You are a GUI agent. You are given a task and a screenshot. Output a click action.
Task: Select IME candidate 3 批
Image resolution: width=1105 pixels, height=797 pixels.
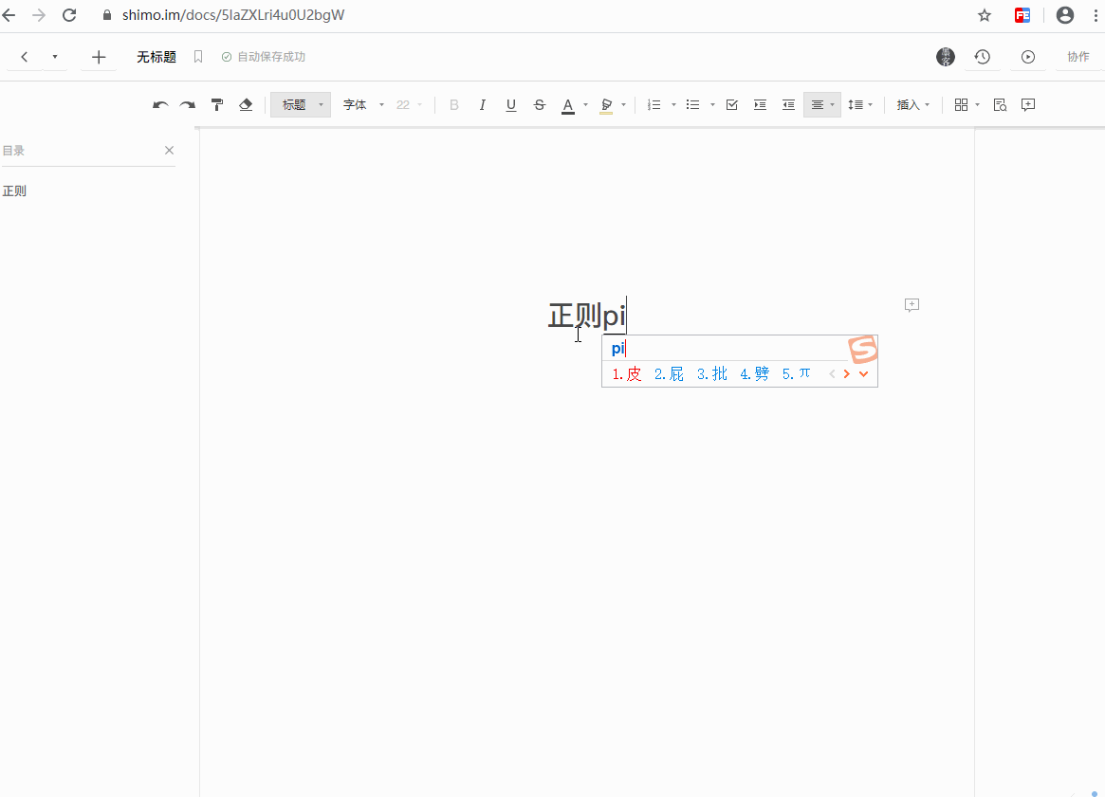click(711, 373)
